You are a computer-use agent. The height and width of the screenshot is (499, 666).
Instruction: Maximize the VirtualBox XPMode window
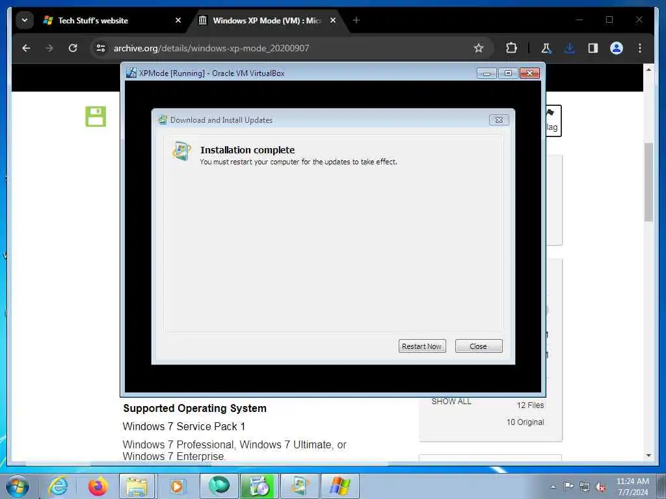(508, 73)
